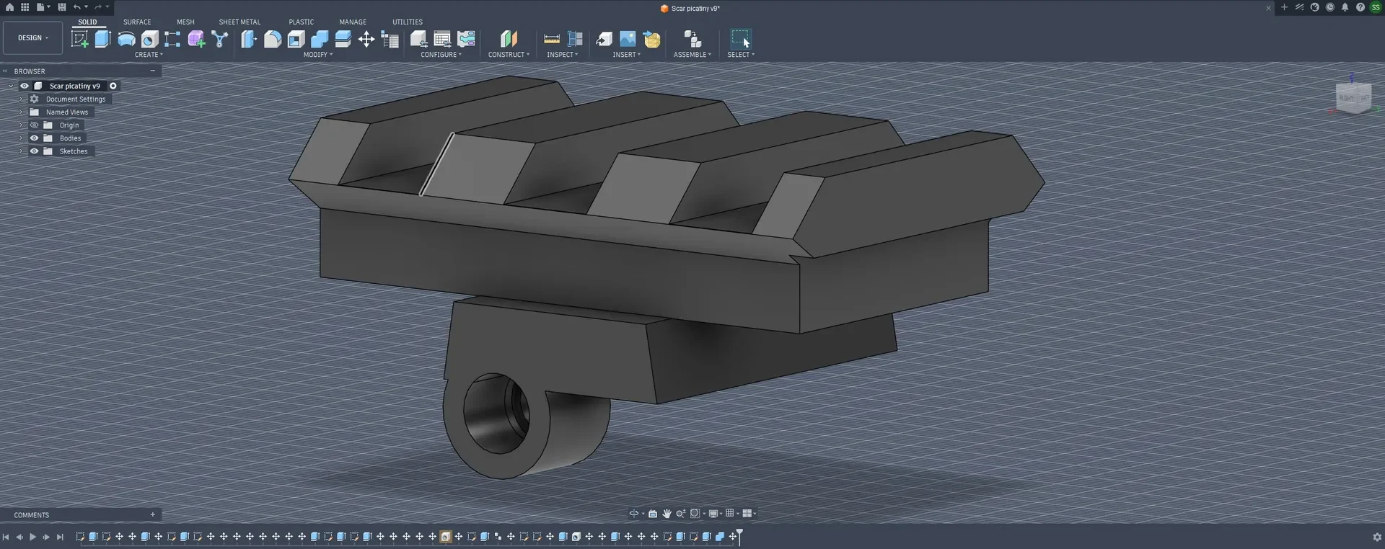Viewport: 1385px width, 549px height.
Task: Switch to the MESH tab
Action: tap(185, 22)
